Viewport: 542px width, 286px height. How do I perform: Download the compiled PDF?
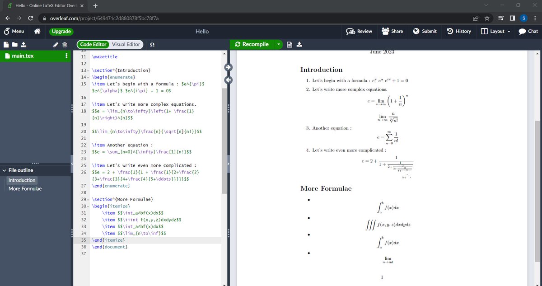click(x=299, y=44)
